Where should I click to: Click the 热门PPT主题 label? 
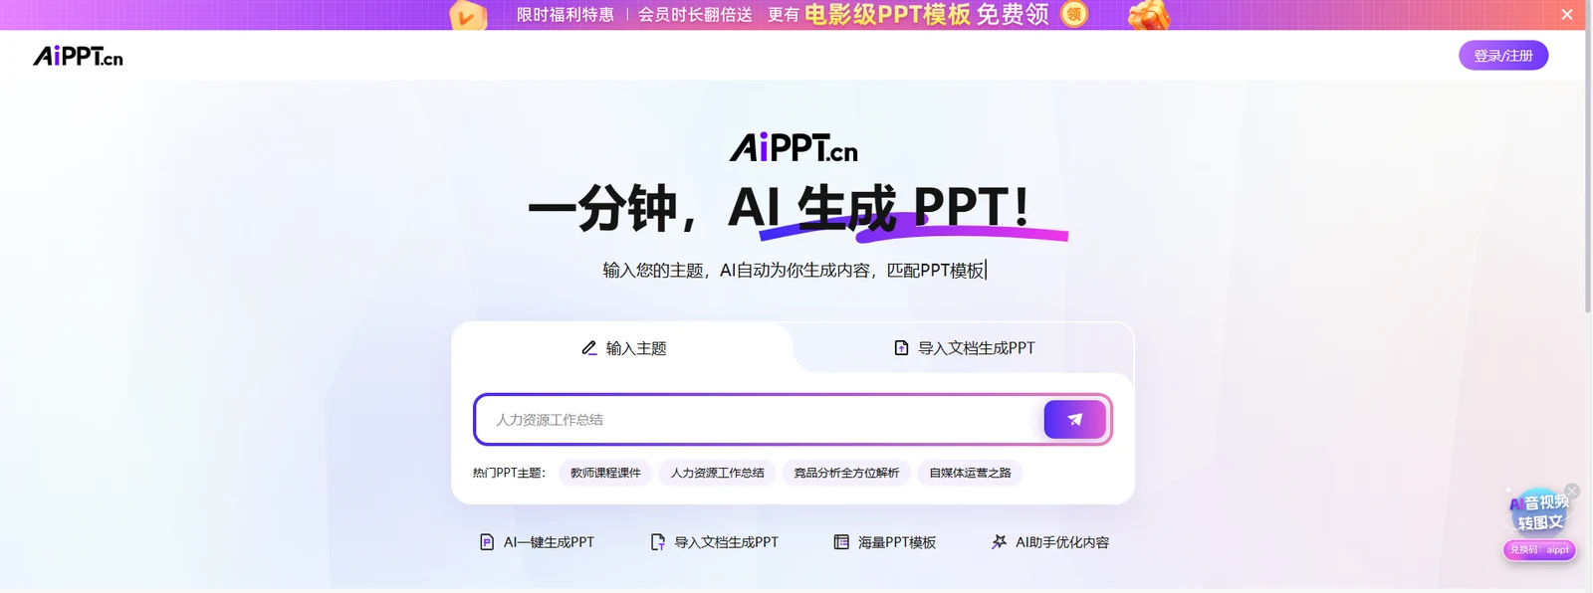(509, 473)
